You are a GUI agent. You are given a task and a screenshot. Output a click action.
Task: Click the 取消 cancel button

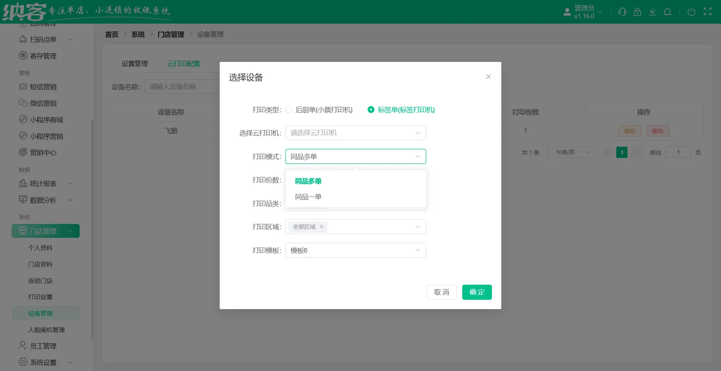(x=441, y=292)
